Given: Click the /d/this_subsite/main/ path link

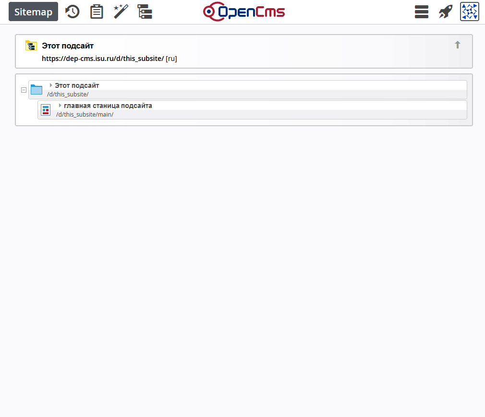Looking at the screenshot, I should point(84,114).
